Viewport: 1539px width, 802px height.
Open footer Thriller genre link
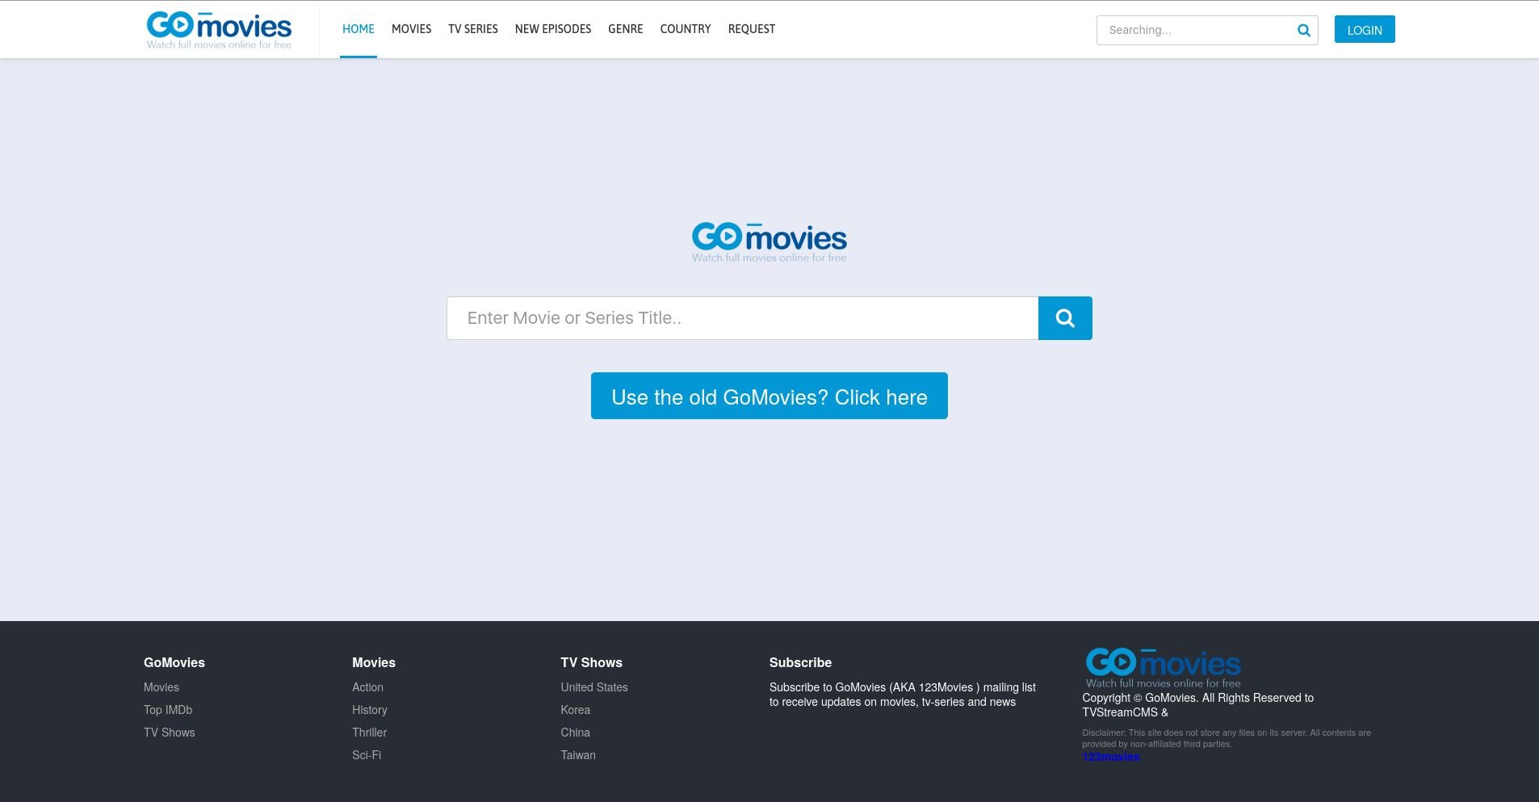click(x=370, y=733)
